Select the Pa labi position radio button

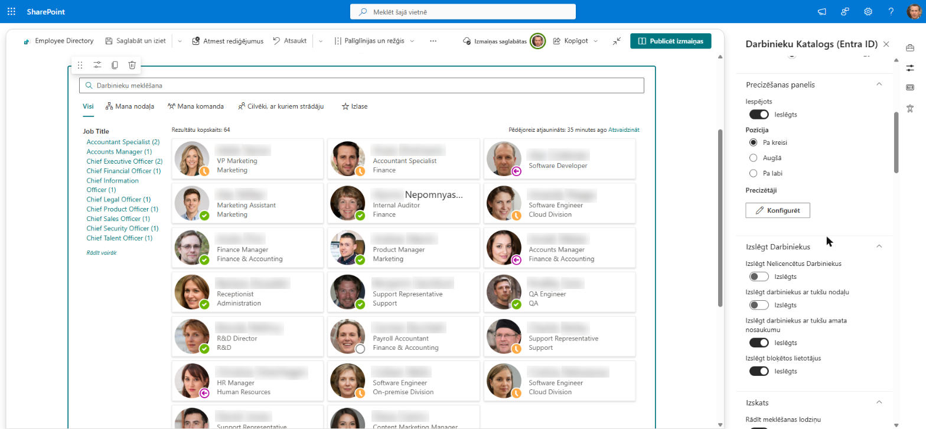pyautogui.click(x=753, y=173)
